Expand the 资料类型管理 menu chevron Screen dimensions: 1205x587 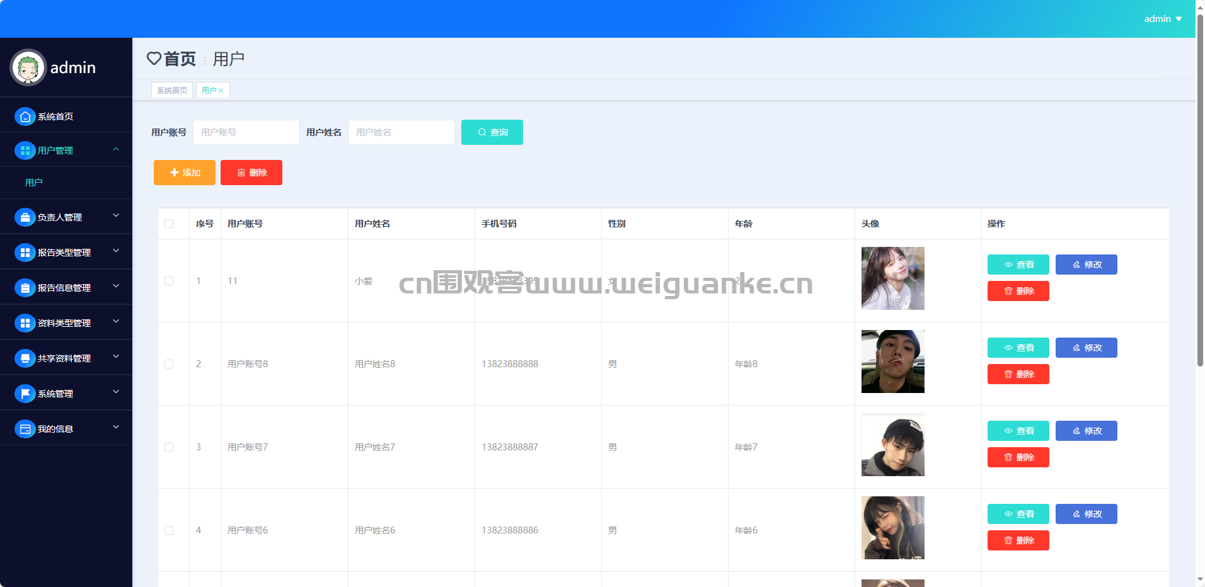click(x=116, y=322)
